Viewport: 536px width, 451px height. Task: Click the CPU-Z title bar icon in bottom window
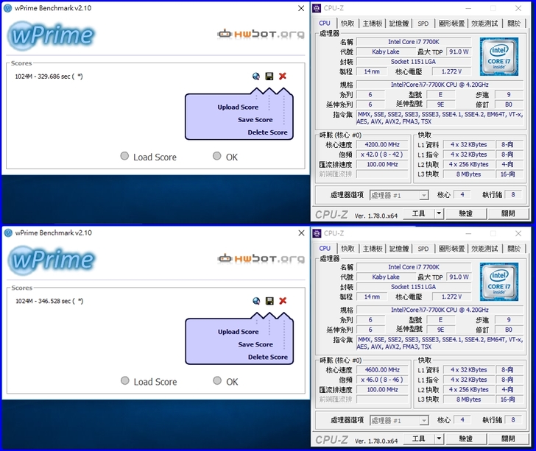click(317, 233)
